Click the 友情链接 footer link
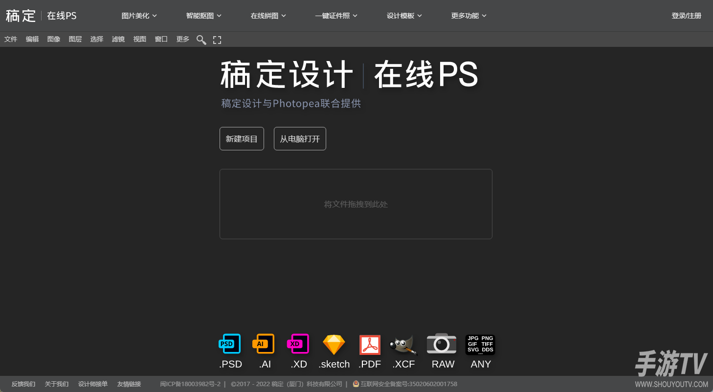The width and height of the screenshot is (713, 392). [129, 384]
